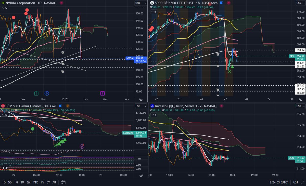This screenshot has width=306, height=186.
Task: Open S&P 500 E-mini chart settings gear
Action: coord(141,175)
